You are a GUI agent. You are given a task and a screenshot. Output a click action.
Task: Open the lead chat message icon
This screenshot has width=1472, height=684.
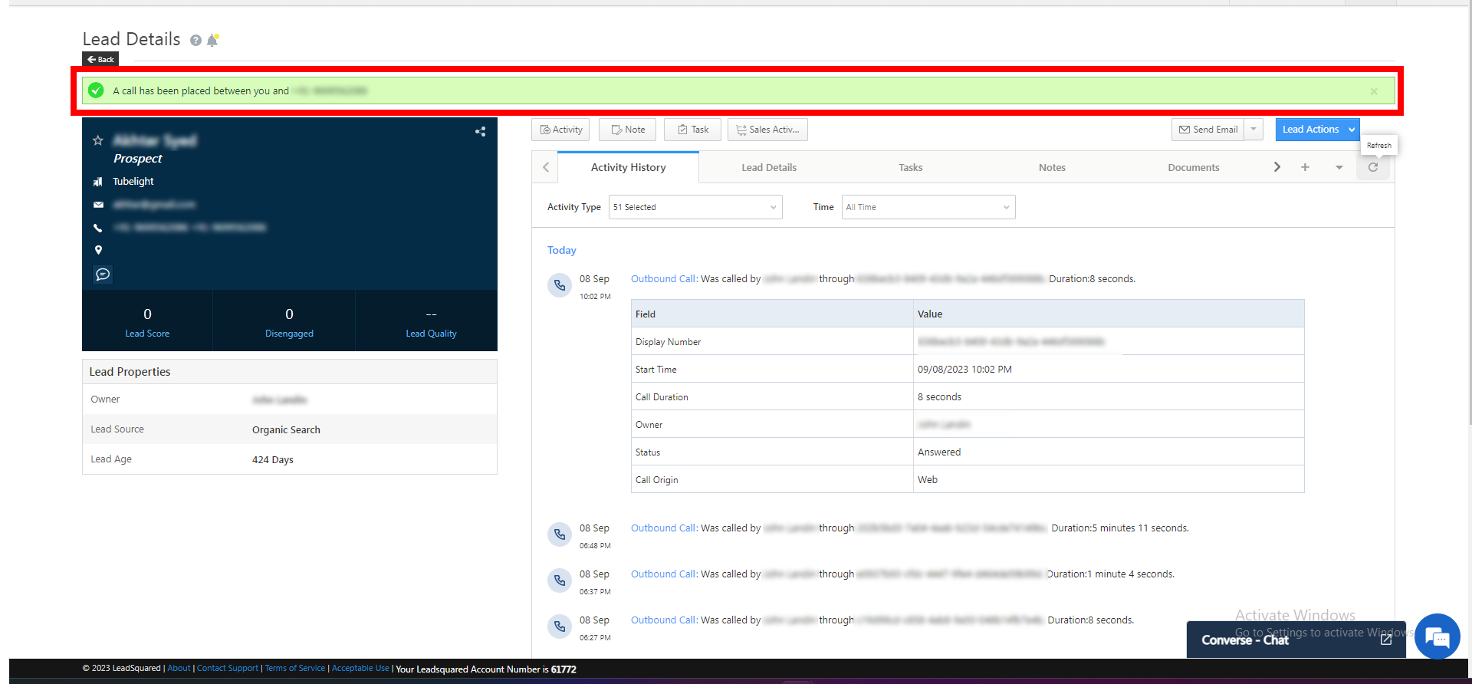click(103, 275)
